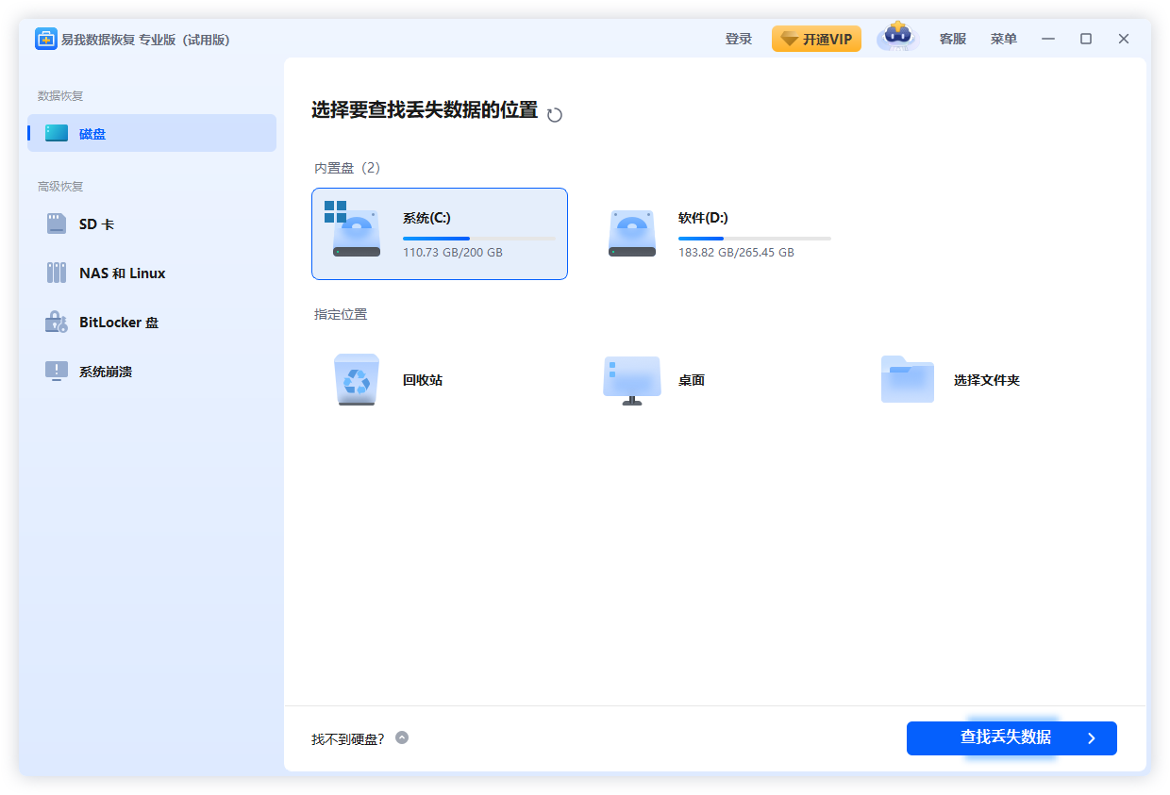Click the 回收站 recycle bin icon
This screenshot has width=1170, height=795.
click(x=356, y=379)
